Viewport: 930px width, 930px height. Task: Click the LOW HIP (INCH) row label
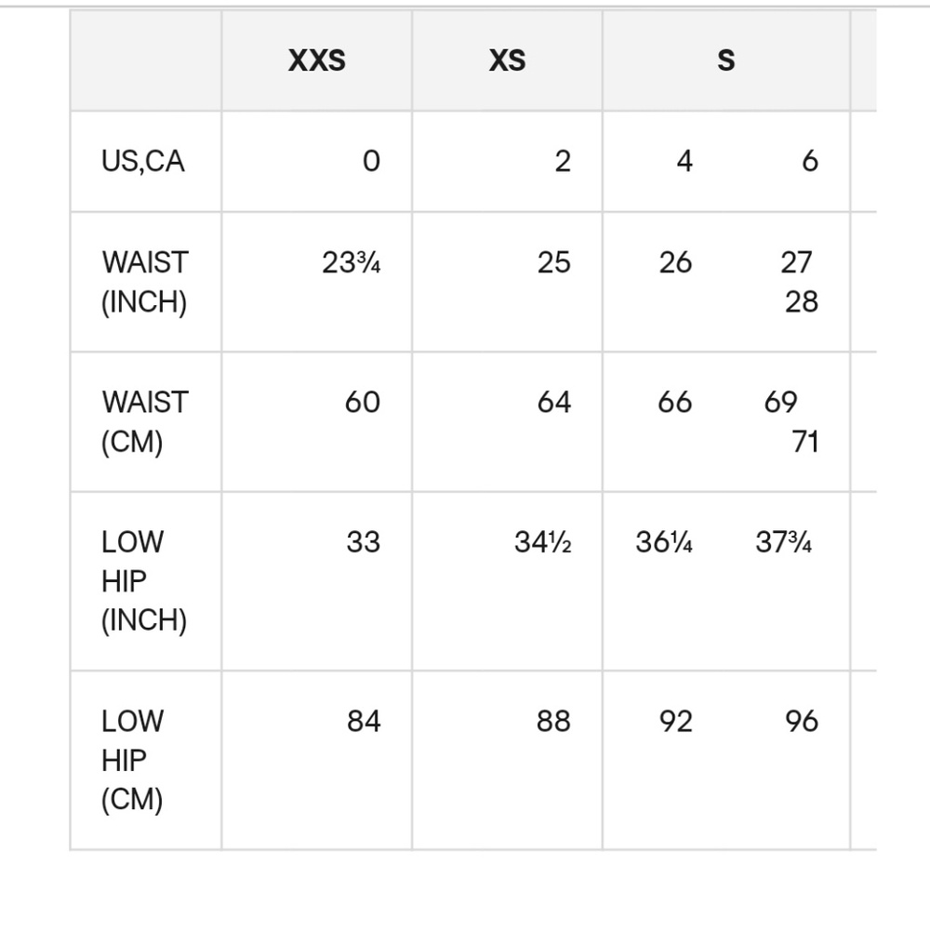click(x=143, y=580)
